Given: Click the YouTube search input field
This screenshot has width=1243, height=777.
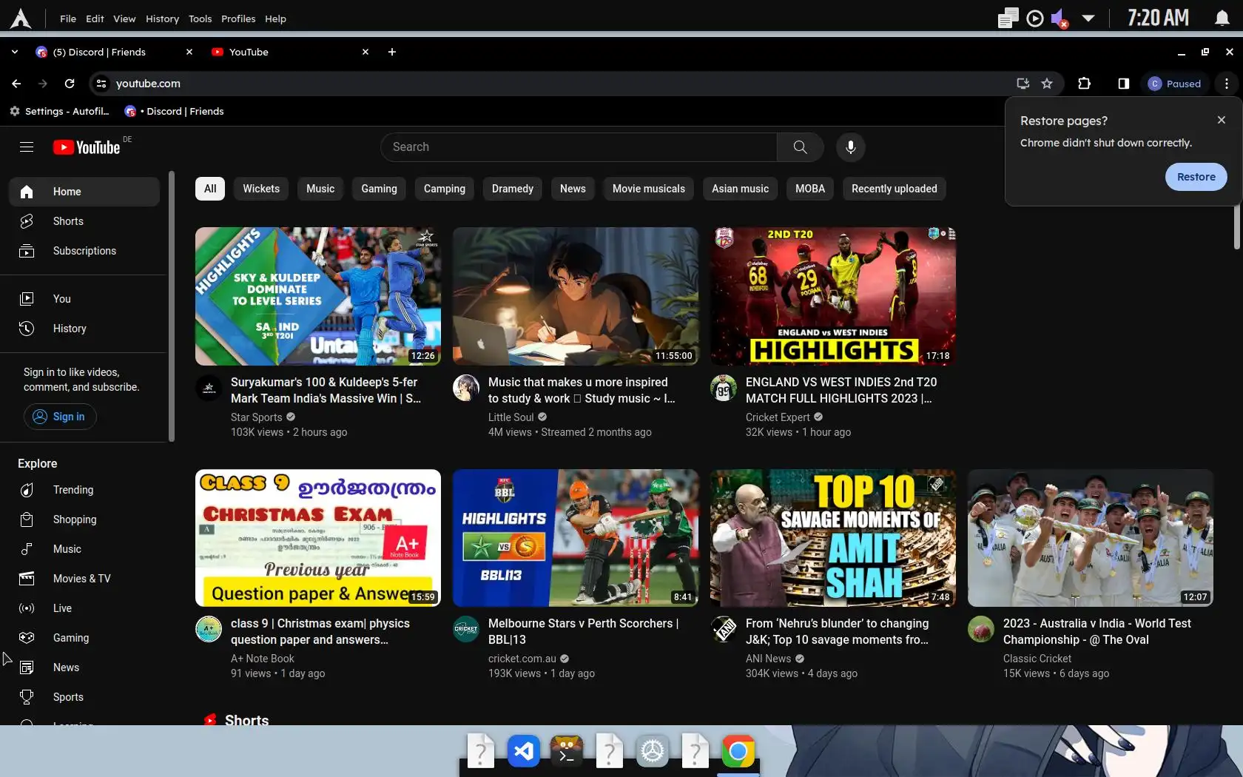Looking at the screenshot, I should (x=579, y=147).
